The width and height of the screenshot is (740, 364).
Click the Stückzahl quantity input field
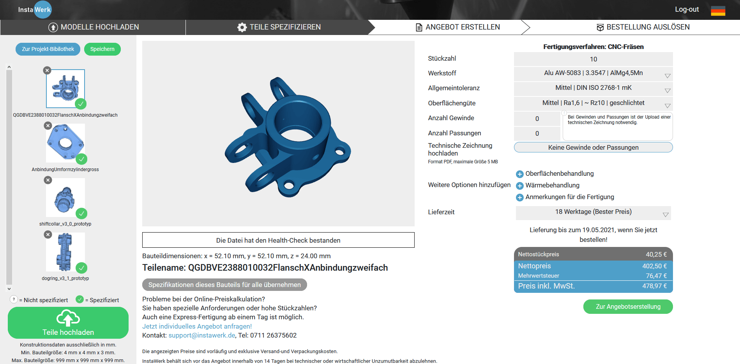[x=593, y=59]
